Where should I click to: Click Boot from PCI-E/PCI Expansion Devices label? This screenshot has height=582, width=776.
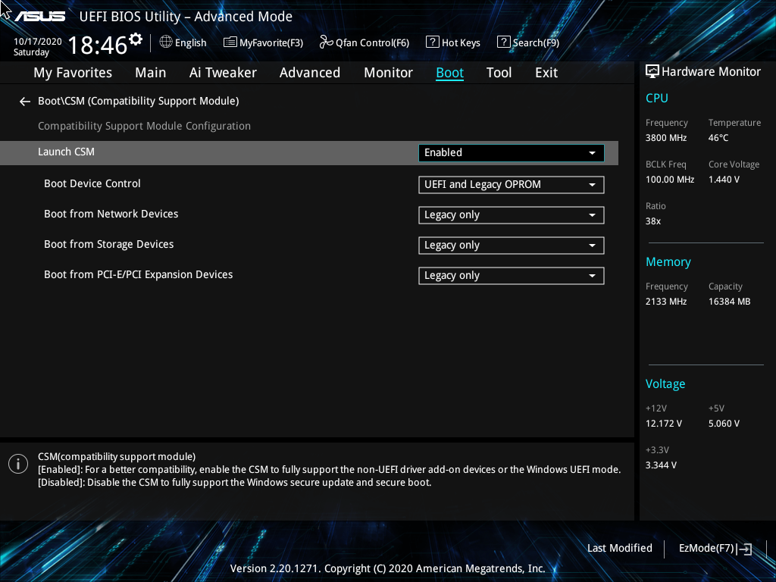(x=138, y=274)
